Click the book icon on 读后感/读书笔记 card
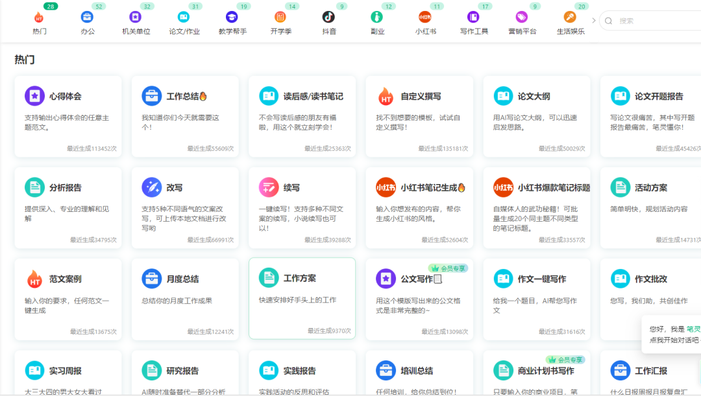 coord(269,96)
